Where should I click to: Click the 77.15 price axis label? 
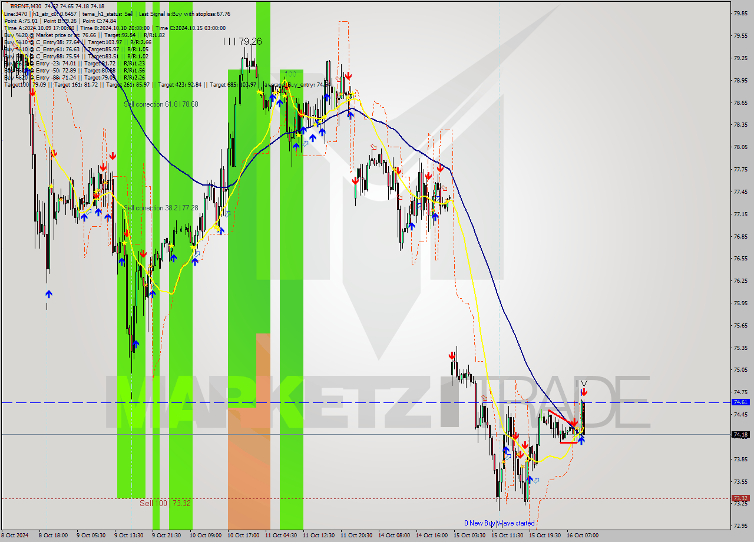(x=740, y=214)
